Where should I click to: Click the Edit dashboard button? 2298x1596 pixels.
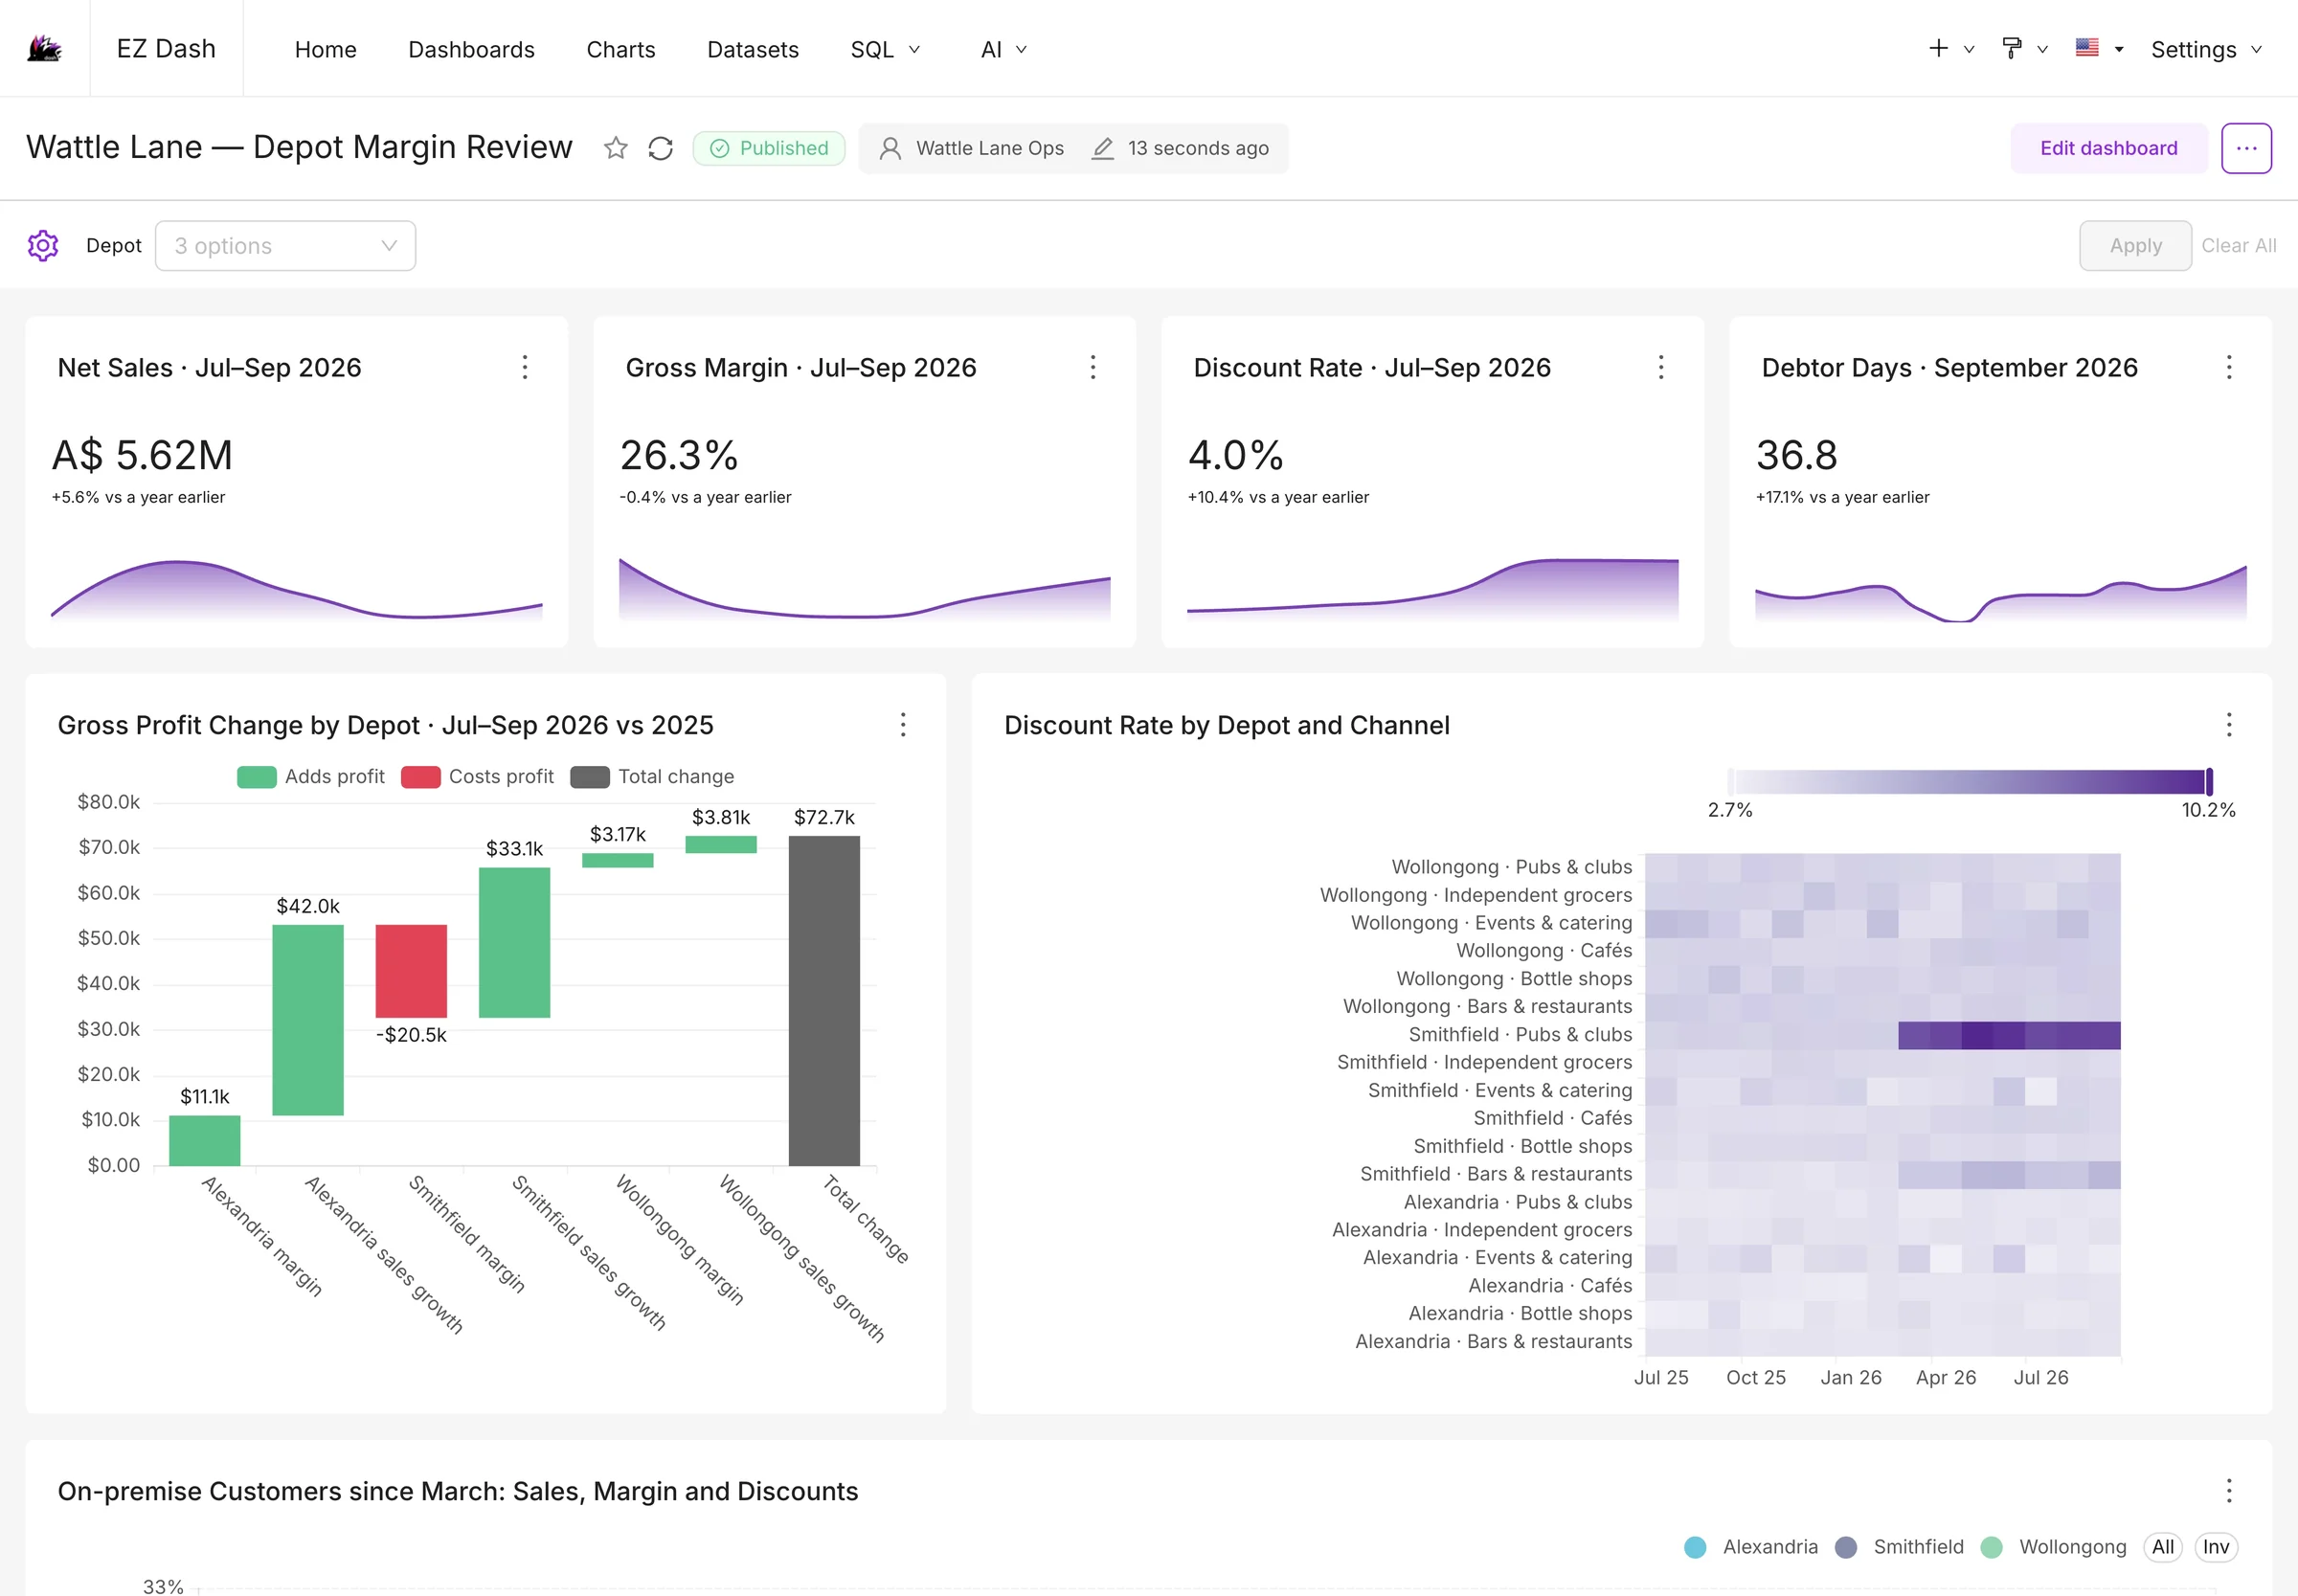[2108, 148]
